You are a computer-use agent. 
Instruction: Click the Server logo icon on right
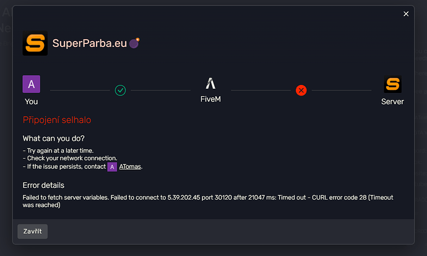click(x=392, y=84)
